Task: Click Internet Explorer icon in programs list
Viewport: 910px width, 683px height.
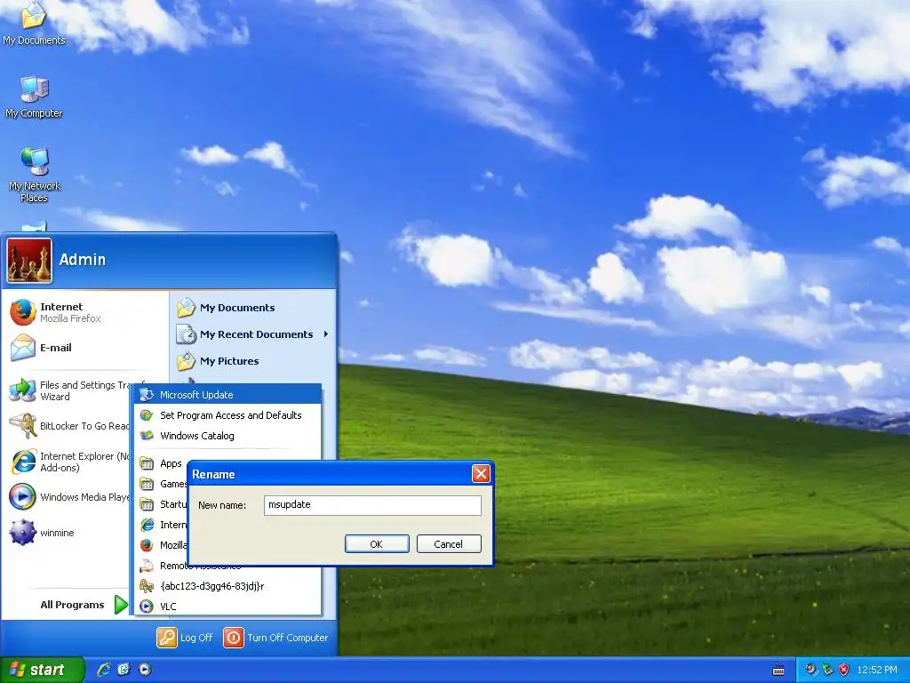Action: [x=147, y=525]
